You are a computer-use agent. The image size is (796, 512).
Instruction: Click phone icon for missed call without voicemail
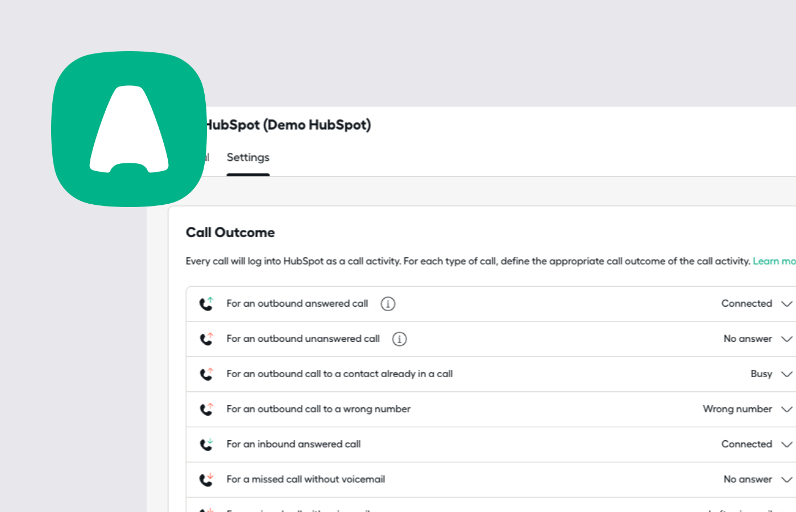pyautogui.click(x=206, y=480)
